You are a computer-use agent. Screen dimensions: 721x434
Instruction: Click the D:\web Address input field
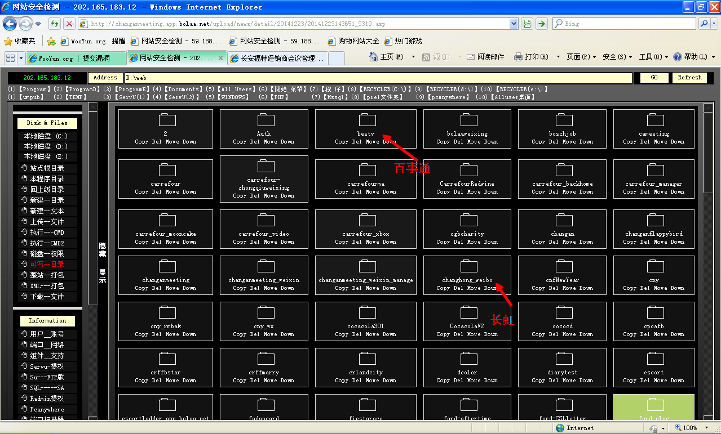[378, 78]
